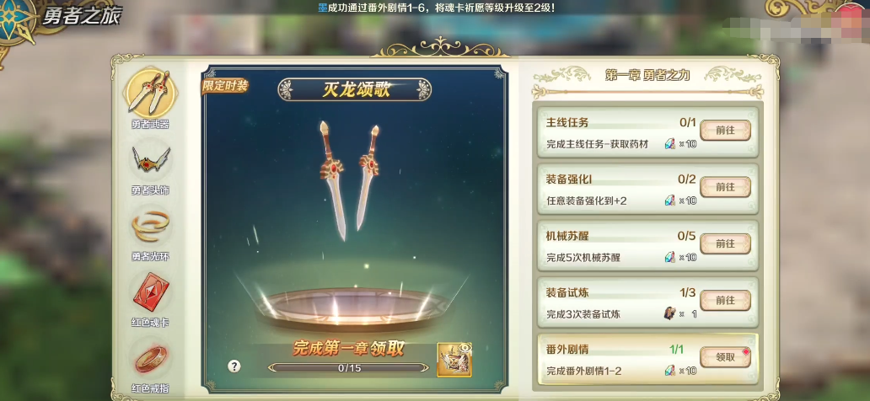Viewport: 870px width, 401px height.
Task: Click 前往 for 装备试炼 task
Action: tap(725, 300)
